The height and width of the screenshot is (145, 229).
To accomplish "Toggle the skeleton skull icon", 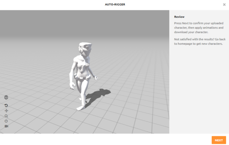I will point(6,97).
